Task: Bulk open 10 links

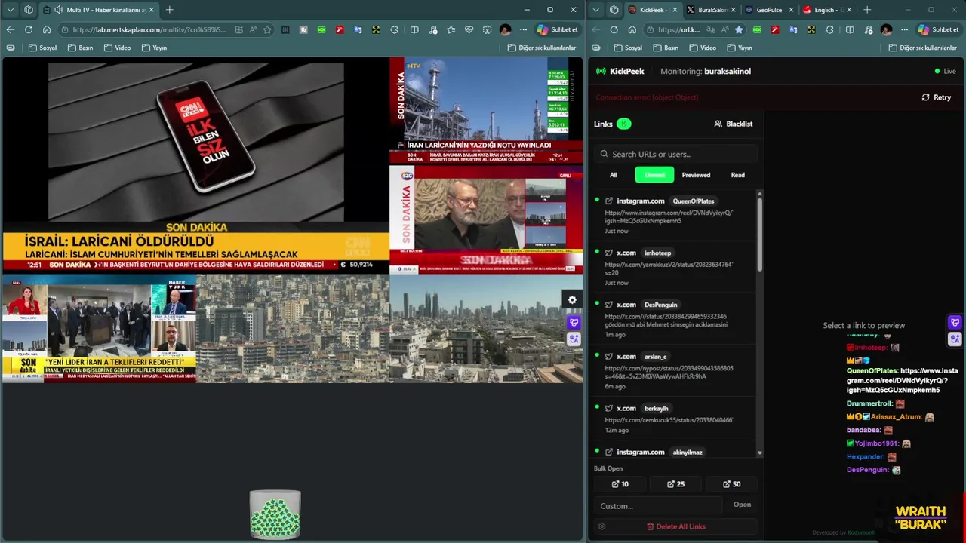Action: (620, 484)
